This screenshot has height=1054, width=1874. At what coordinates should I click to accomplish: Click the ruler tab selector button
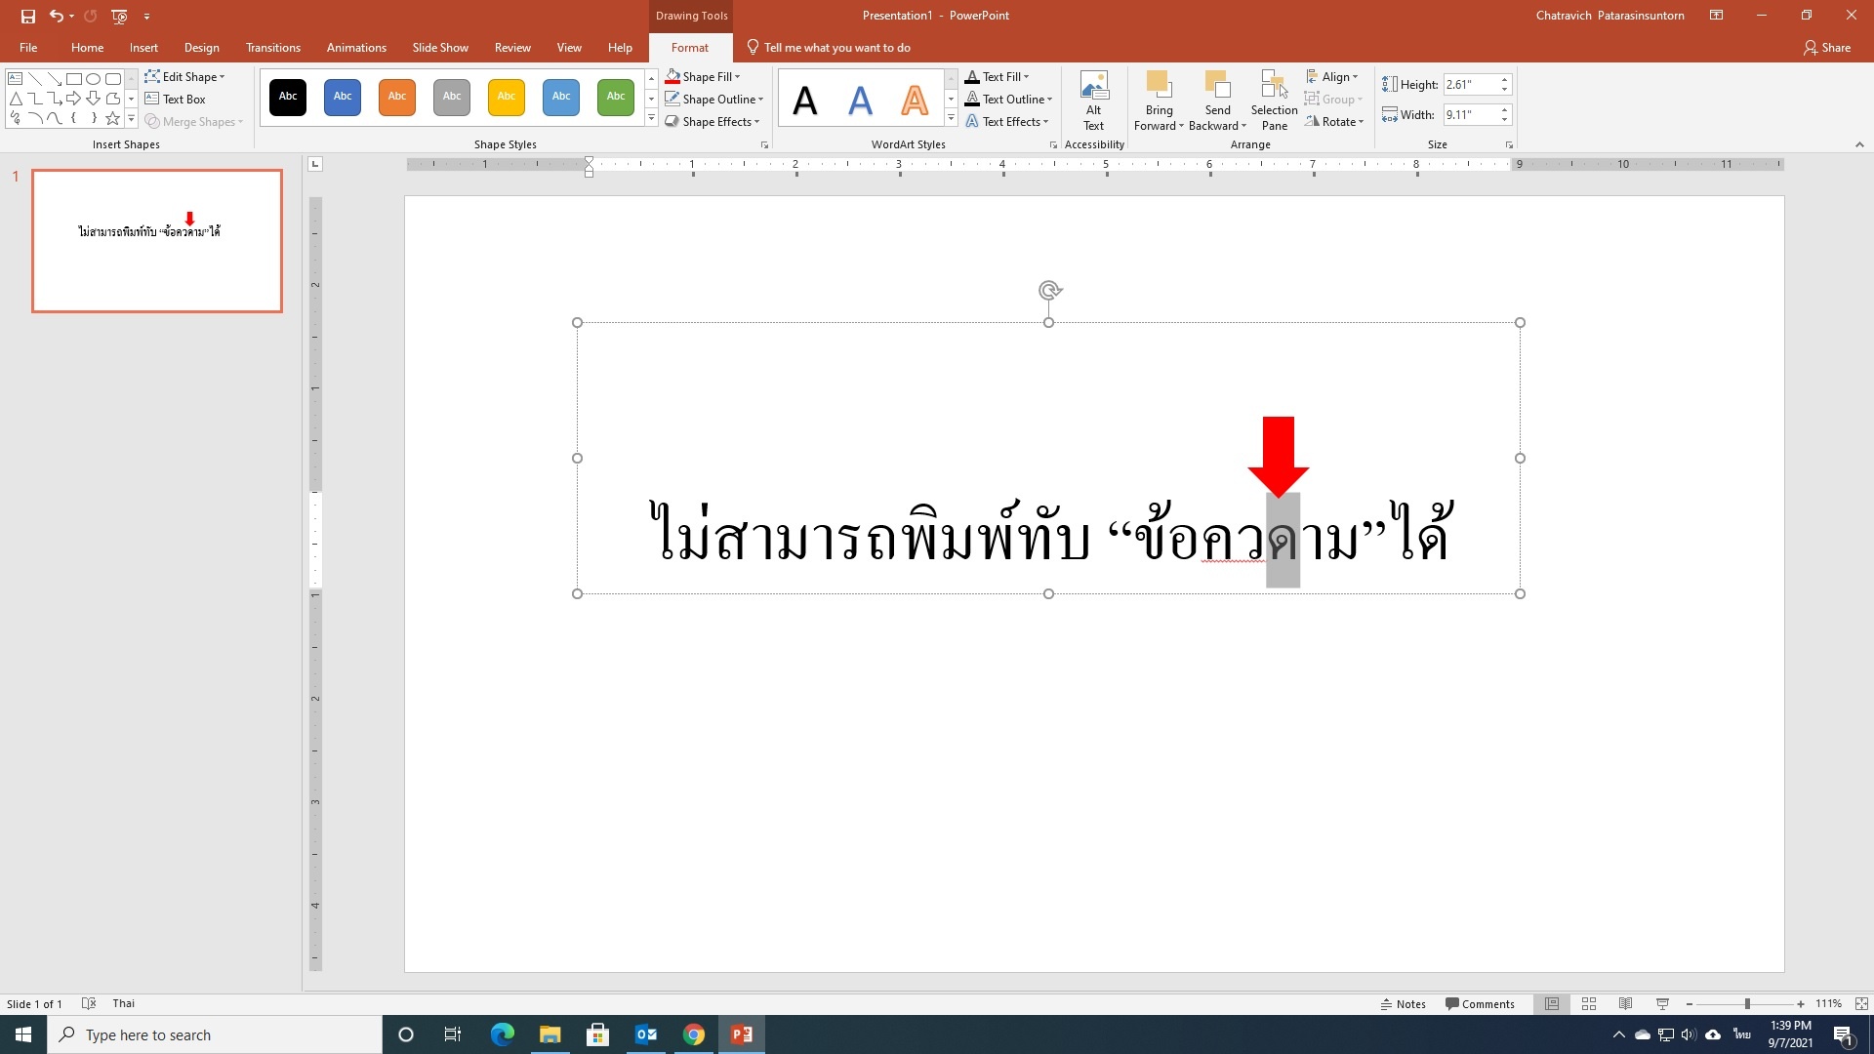click(x=315, y=164)
